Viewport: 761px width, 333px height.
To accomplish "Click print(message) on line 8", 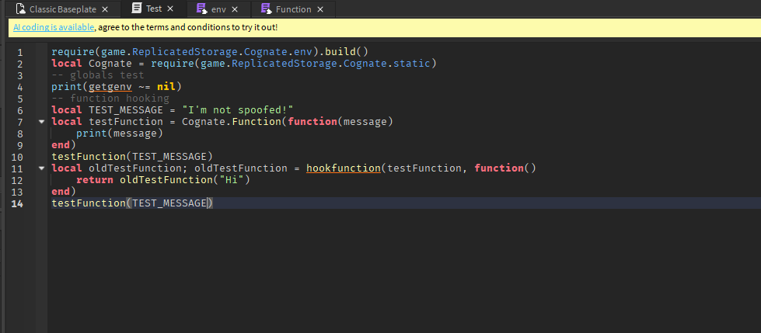I will pos(120,134).
